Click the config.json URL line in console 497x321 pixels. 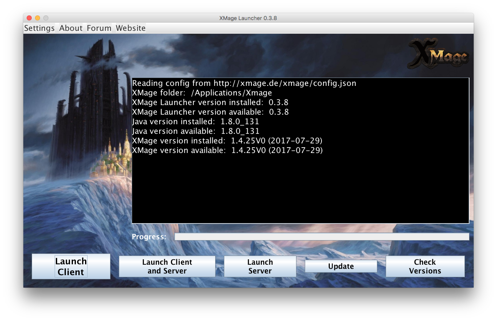point(244,83)
